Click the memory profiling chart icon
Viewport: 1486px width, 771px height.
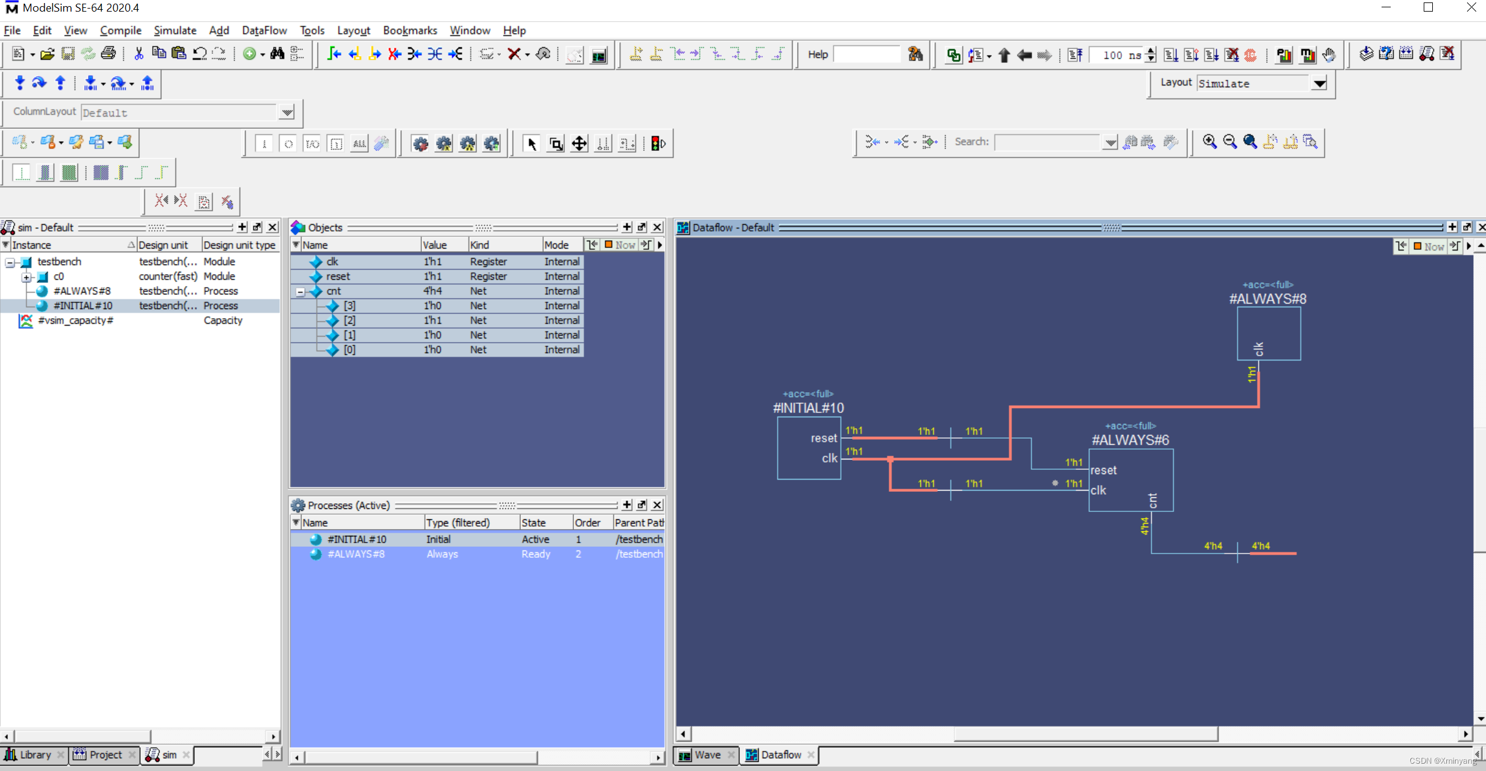1306,55
